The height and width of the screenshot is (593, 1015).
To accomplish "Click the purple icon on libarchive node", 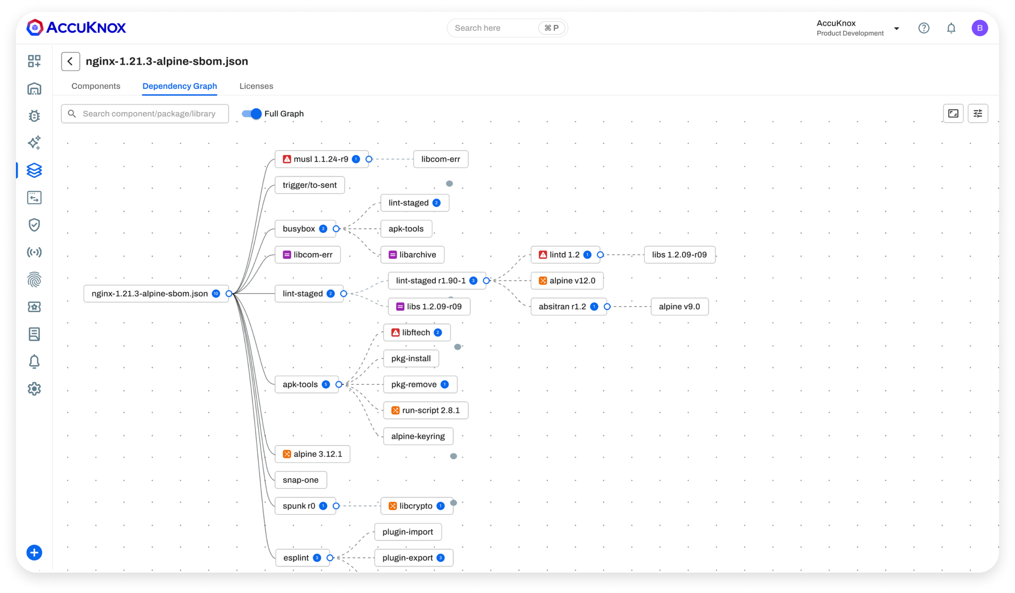I will click(x=393, y=255).
